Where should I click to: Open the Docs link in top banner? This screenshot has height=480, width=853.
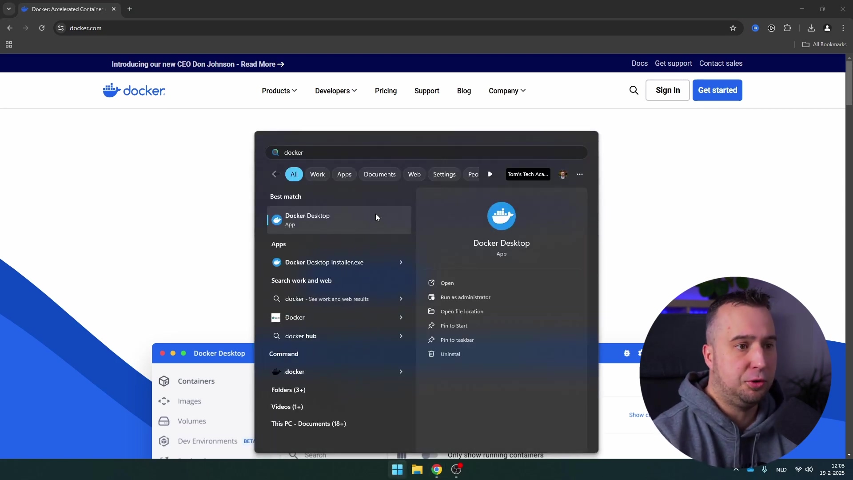(x=639, y=64)
